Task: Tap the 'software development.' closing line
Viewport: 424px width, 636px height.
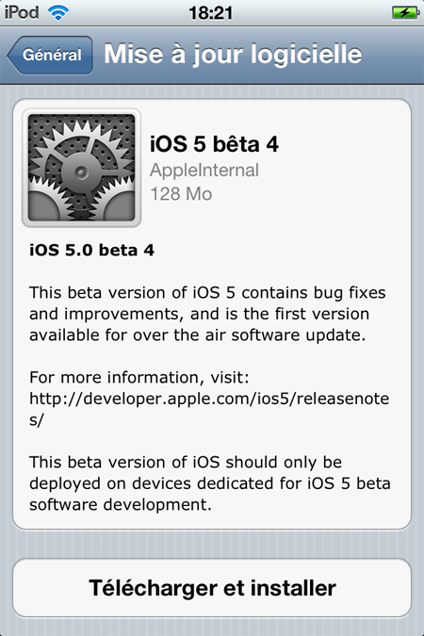Action: [x=121, y=505]
